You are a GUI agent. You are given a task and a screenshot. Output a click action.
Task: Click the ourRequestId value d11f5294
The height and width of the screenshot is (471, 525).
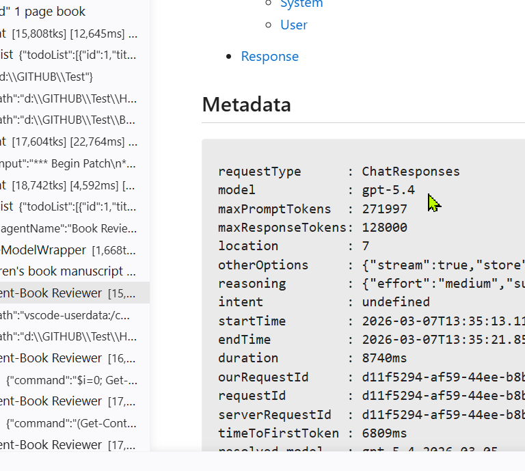(x=443, y=377)
